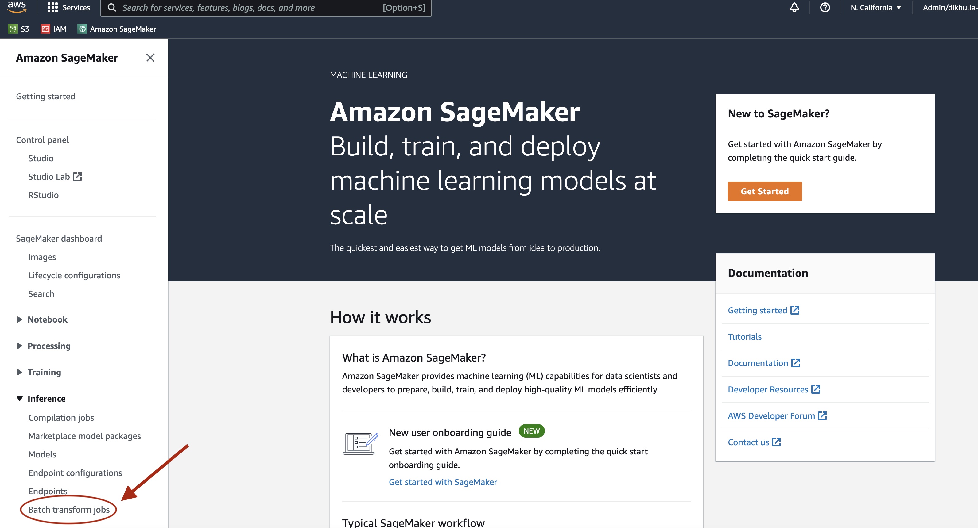Screen dimensions: 978x528
Task: Click the external icon beside Developer Resources
Action: tap(816, 389)
